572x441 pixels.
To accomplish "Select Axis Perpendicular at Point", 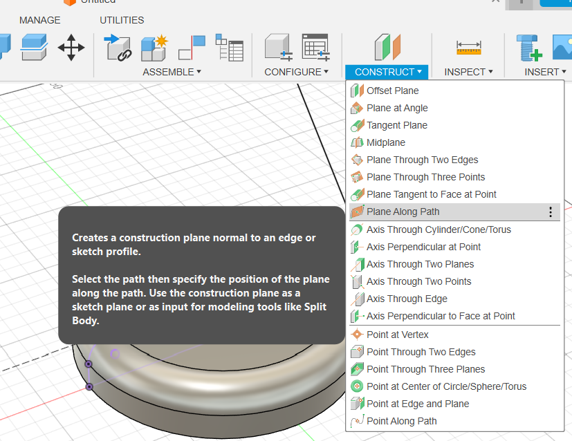I will 454,247.
